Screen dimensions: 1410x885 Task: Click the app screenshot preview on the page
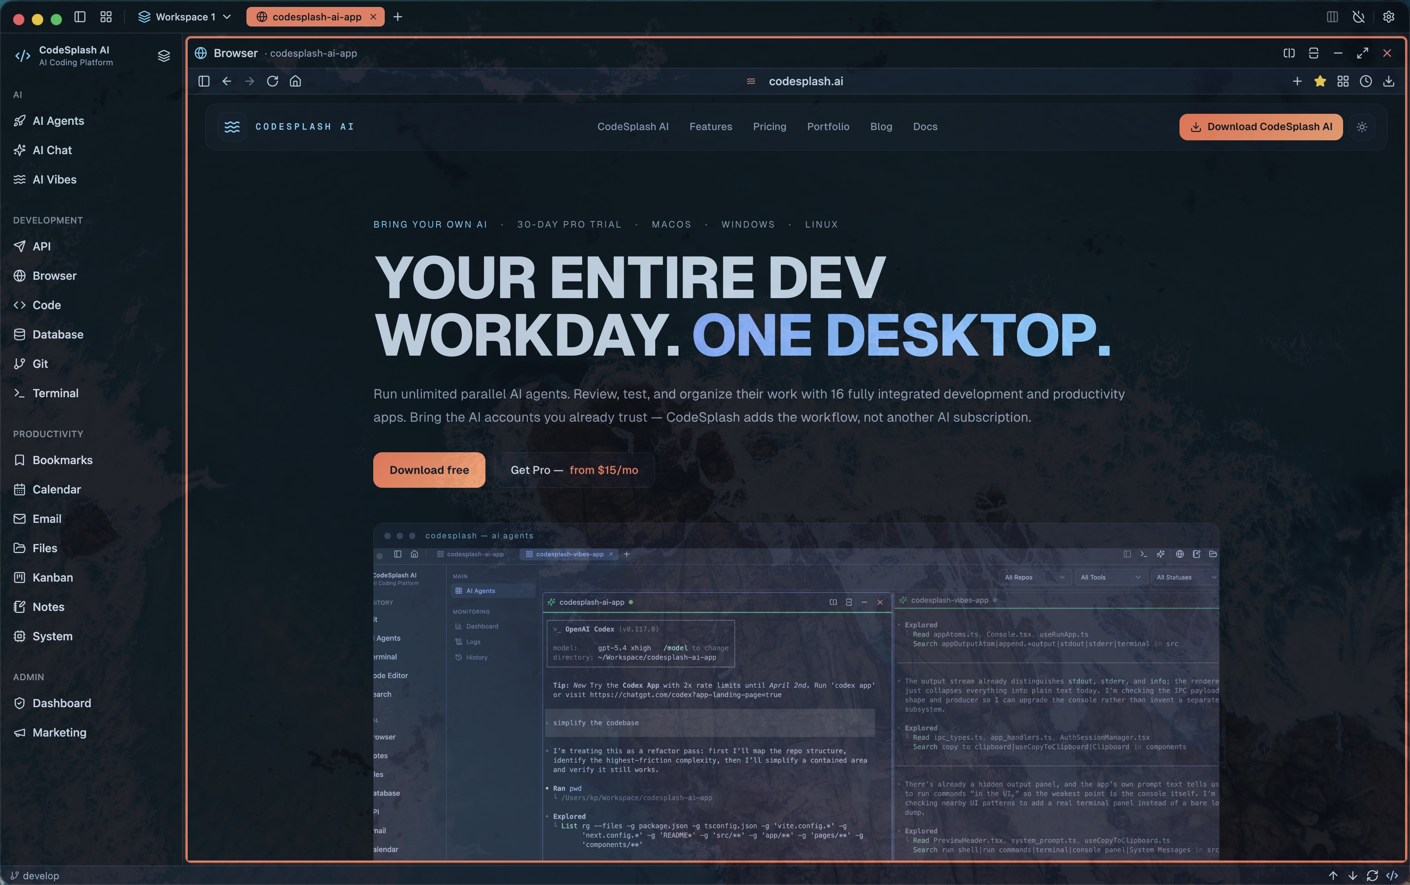point(796,691)
